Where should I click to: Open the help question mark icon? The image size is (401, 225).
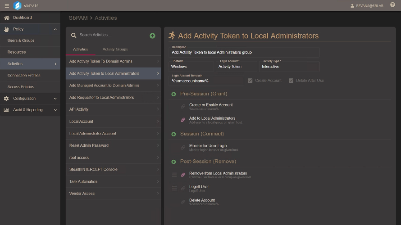pos(392,5)
